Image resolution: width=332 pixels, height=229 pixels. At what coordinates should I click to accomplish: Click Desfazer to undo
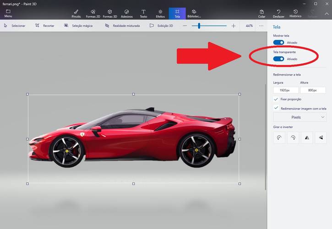point(278,14)
